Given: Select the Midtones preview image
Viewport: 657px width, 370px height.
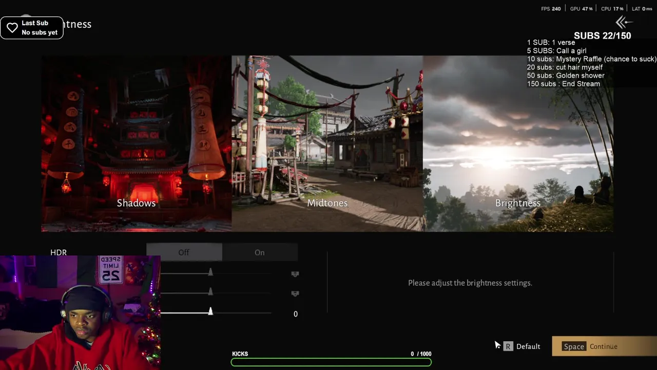Looking at the screenshot, I should [x=327, y=143].
